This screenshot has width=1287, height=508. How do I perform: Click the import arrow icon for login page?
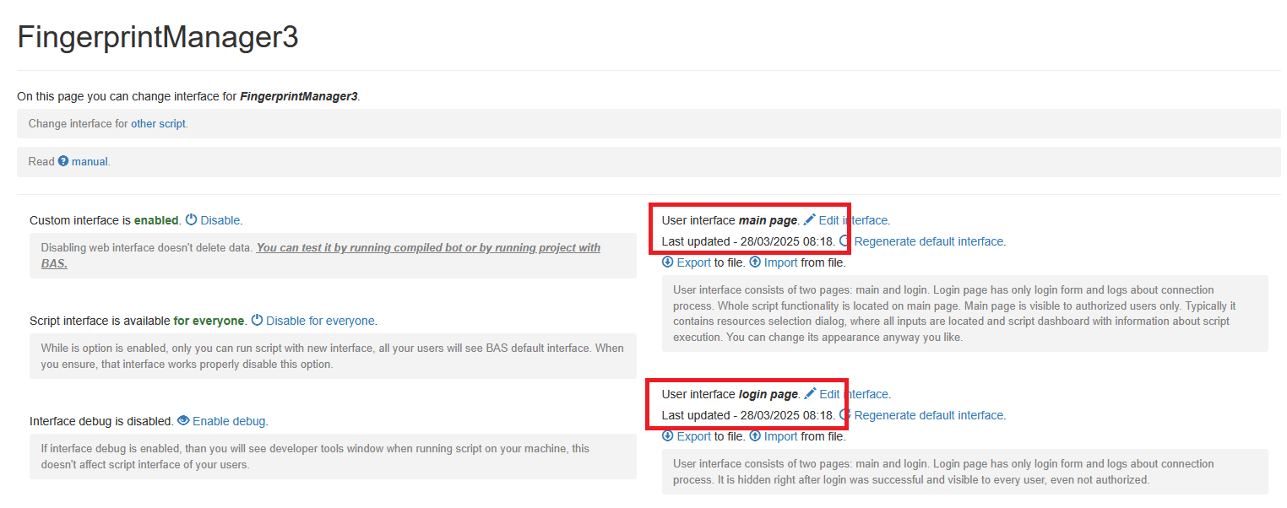coord(755,436)
